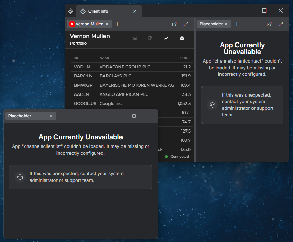Click the 127.5 price value
Viewport: 293px width, 242px height.
pyautogui.click(x=186, y=131)
